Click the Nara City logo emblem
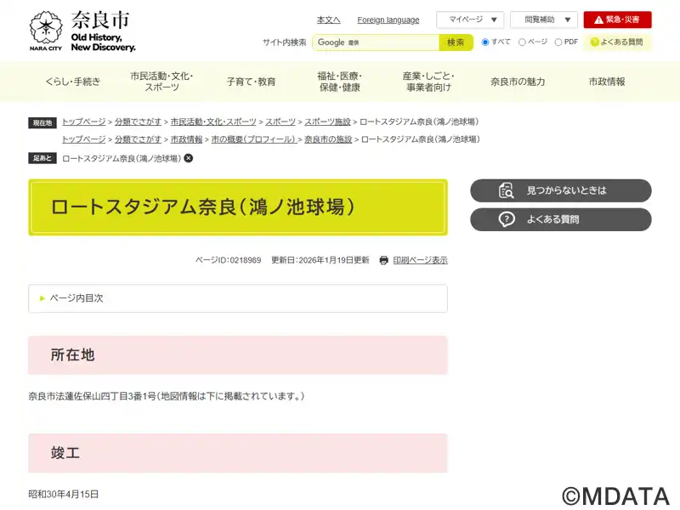The height and width of the screenshot is (510, 680). 46,30
